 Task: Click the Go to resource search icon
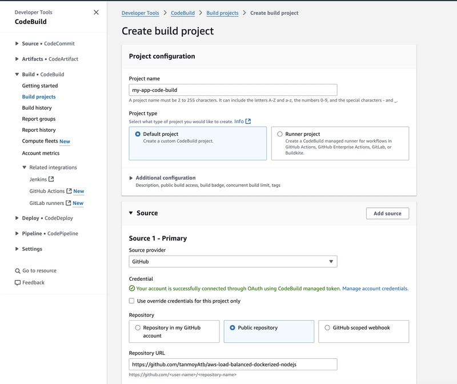(18, 271)
